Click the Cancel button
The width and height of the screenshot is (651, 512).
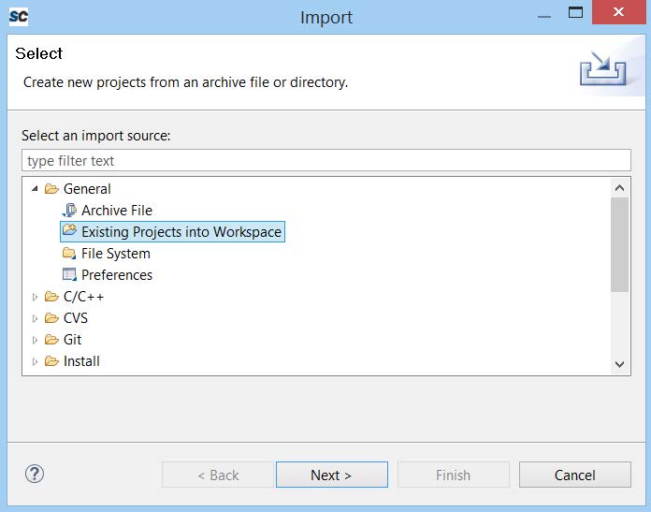tap(574, 475)
